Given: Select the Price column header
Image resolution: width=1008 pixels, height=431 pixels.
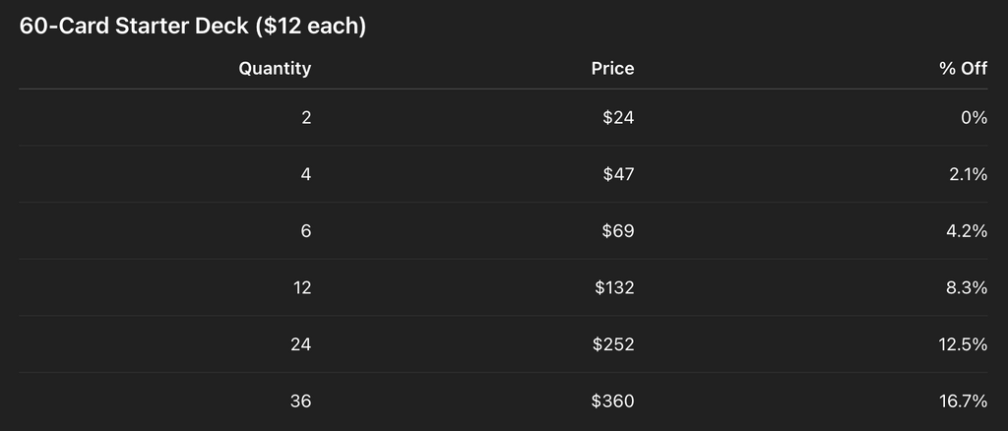Looking at the screenshot, I should tap(612, 69).
